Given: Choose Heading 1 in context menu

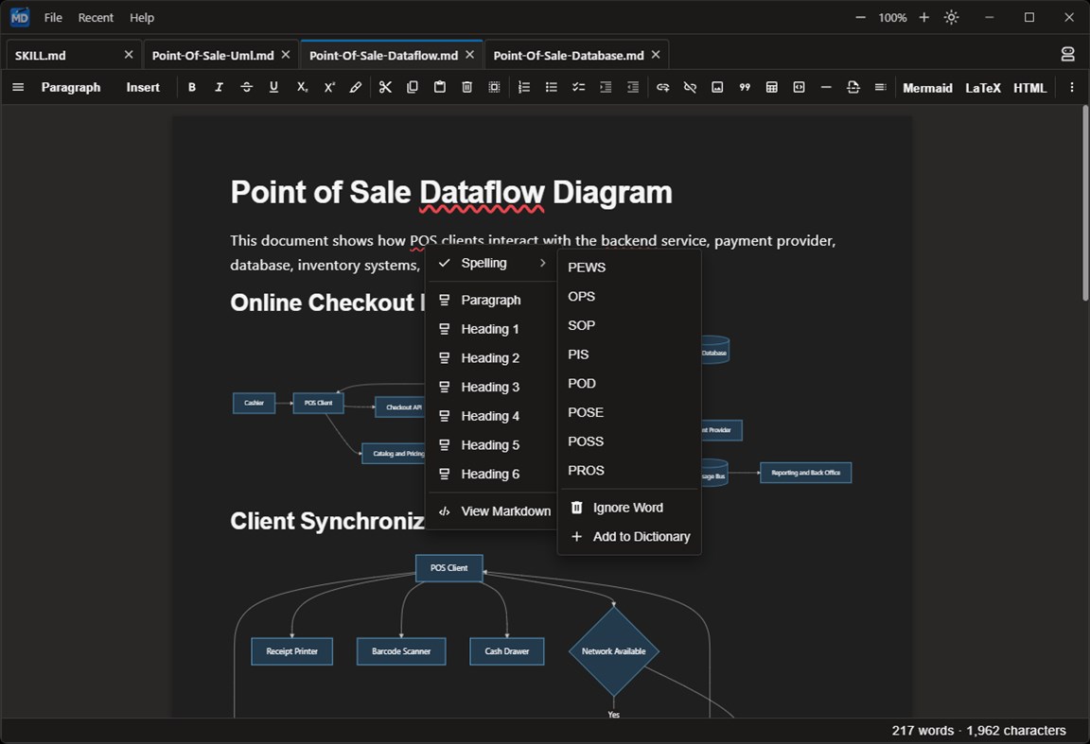Looking at the screenshot, I should pos(491,329).
